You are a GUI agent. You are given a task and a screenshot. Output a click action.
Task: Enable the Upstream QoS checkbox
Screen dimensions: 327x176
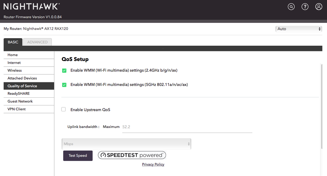pos(64,110)
